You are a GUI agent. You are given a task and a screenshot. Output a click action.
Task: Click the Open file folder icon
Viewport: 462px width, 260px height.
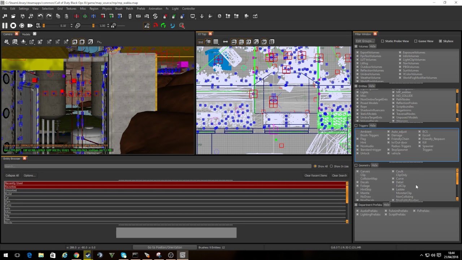tap(13, 16)
